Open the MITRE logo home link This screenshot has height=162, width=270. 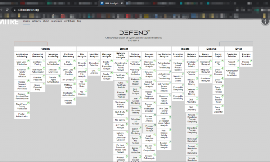click(x=9, y=22)
